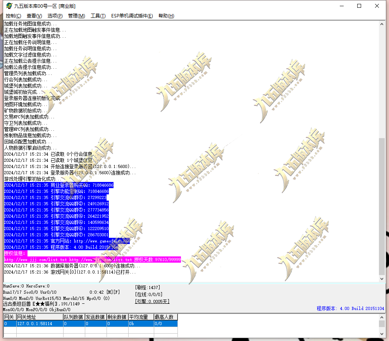Click the [在线:0/0/0] status text
This screenshot has width=389, height=341.
tap(149, 294)
